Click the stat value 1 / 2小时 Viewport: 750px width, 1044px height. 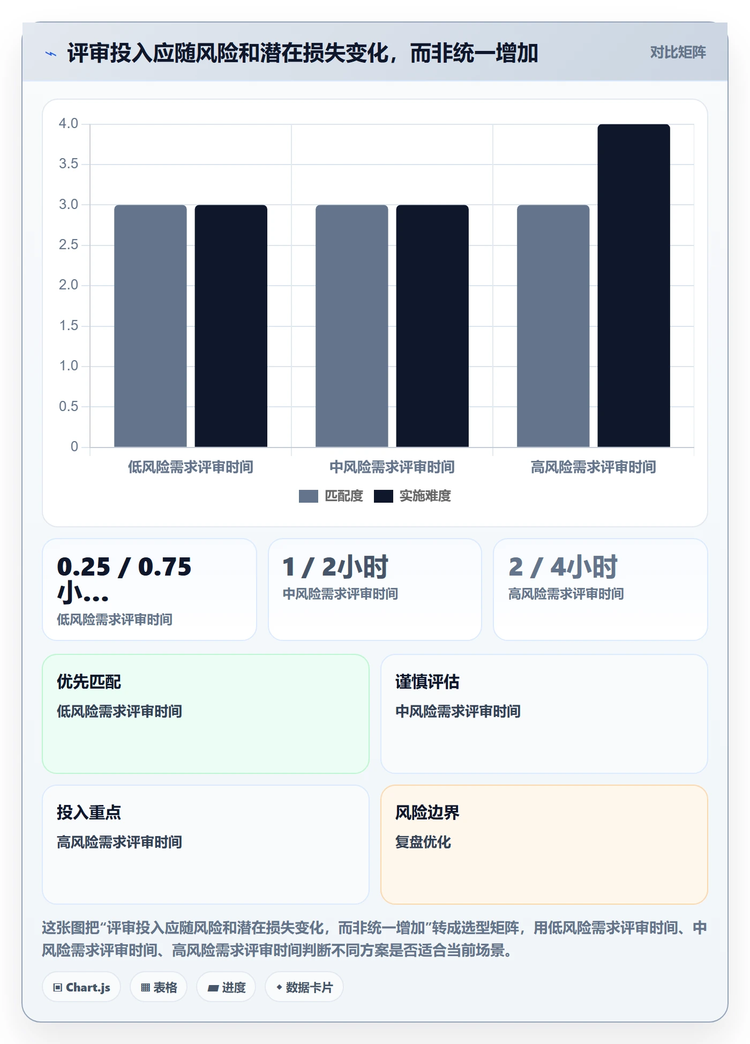click(335, 567)
